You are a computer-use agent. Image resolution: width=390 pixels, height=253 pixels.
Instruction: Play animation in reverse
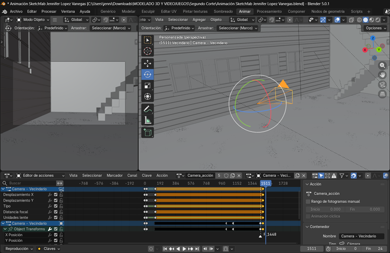click(x=178, y=249)
